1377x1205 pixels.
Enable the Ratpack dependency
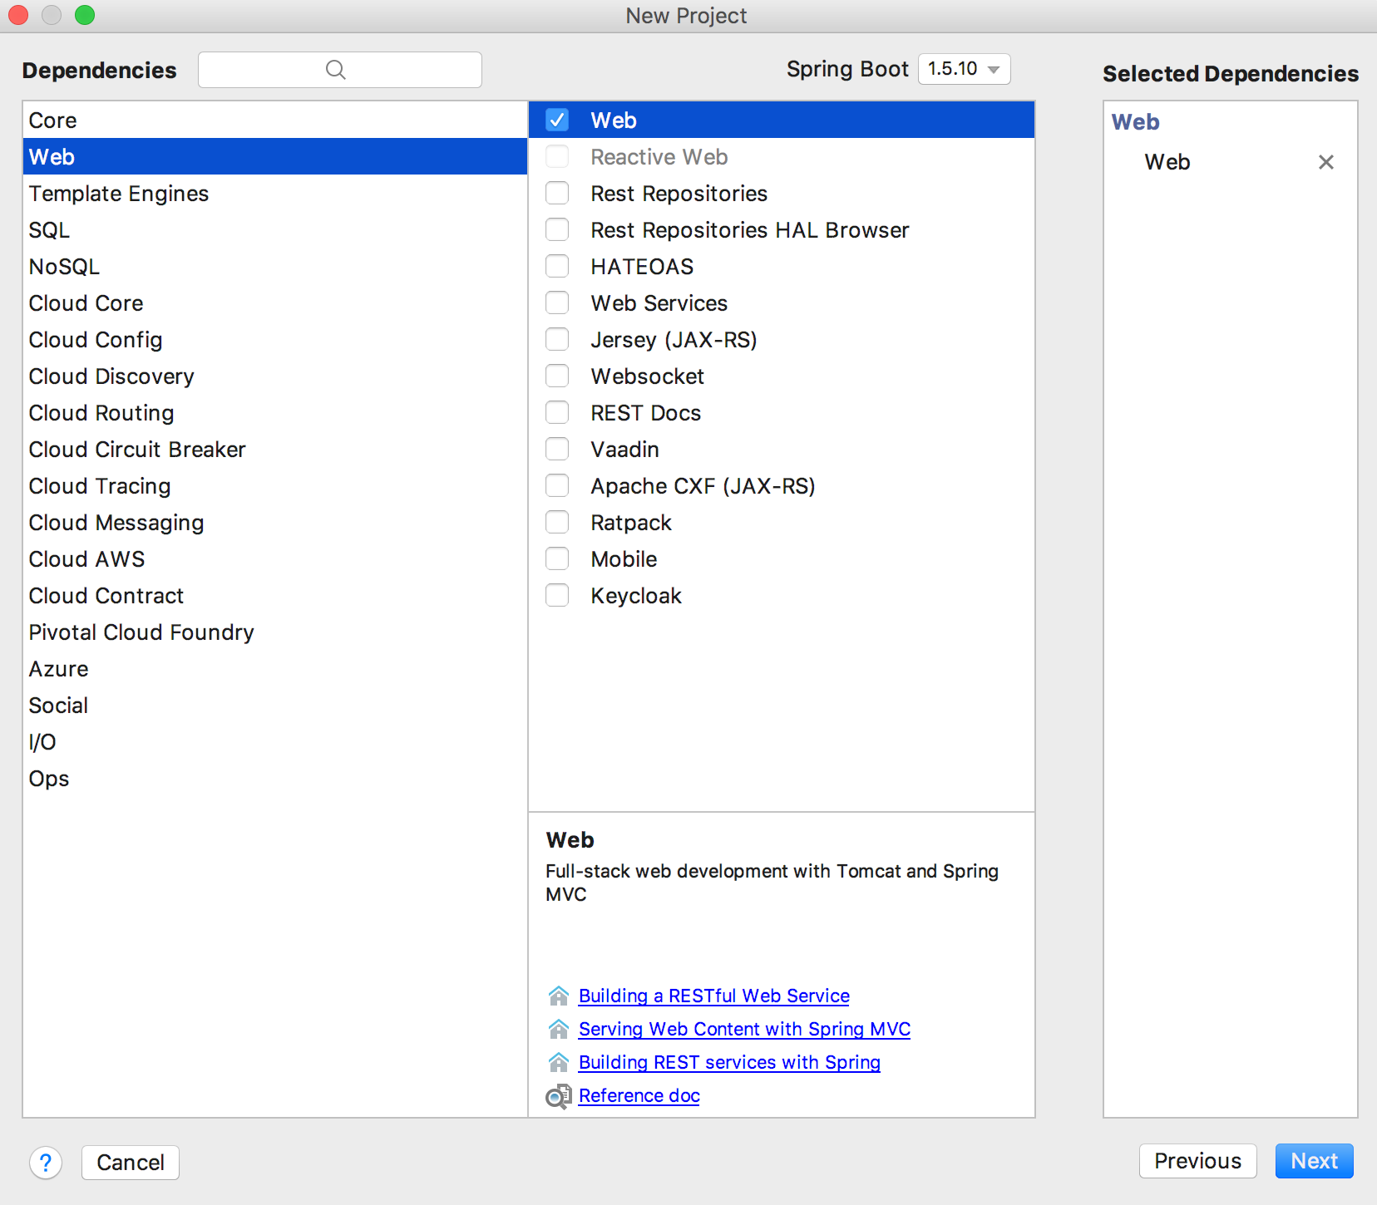click(557, 522)
